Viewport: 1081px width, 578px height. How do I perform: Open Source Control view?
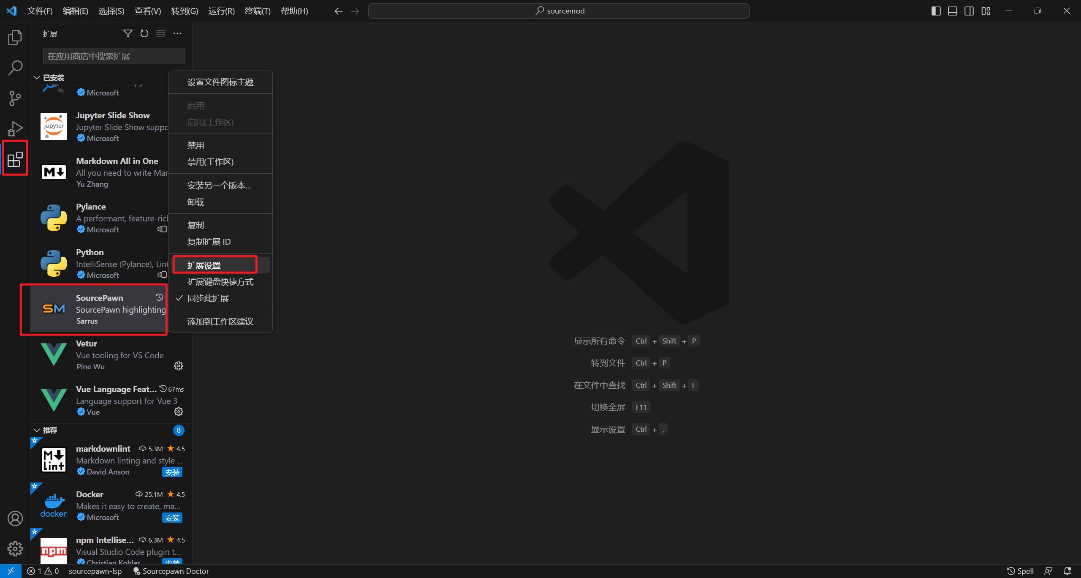tap(15, 98)
